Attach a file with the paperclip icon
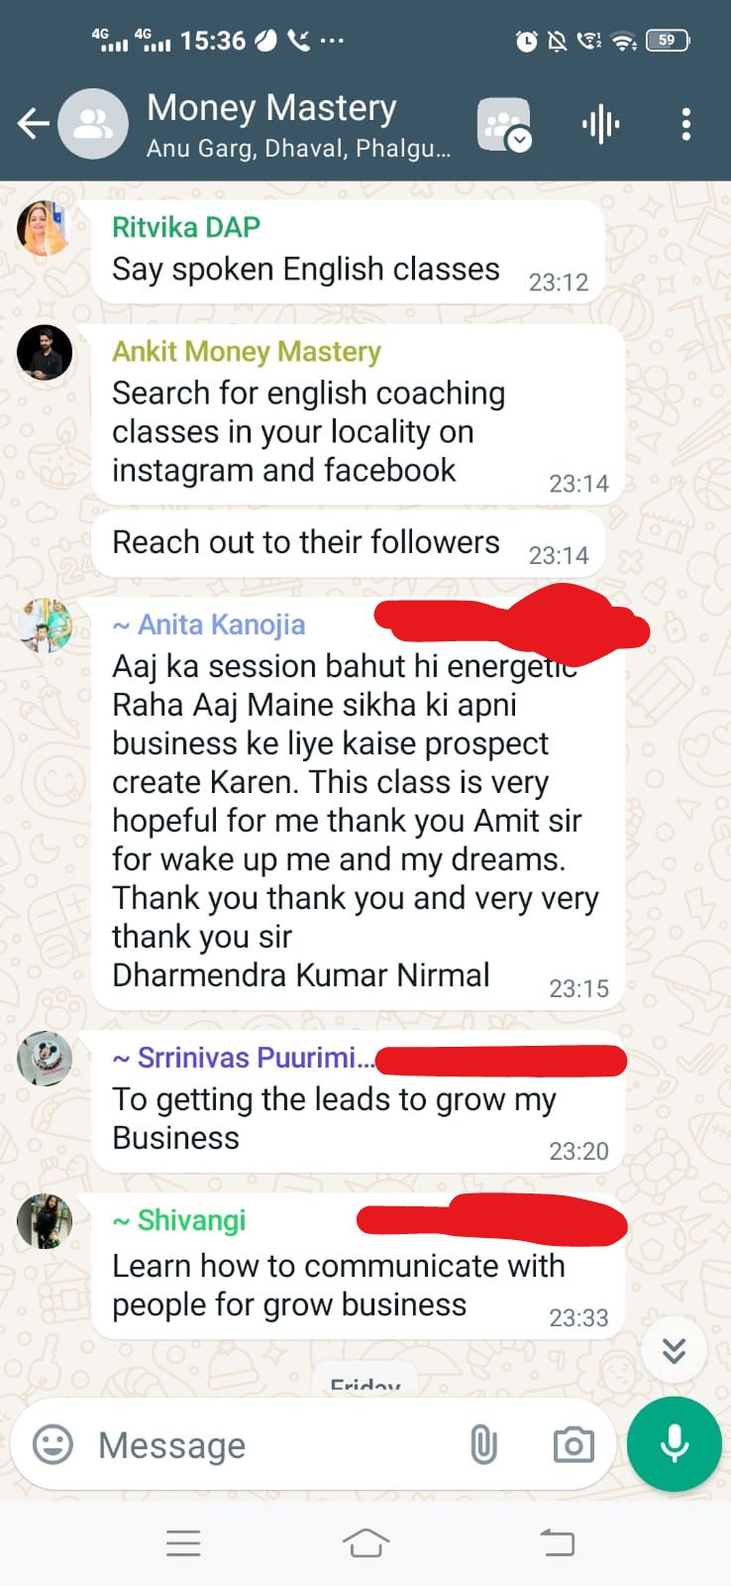Image resolution: width=731 pixels, height=1586 pixels. 483,1444
